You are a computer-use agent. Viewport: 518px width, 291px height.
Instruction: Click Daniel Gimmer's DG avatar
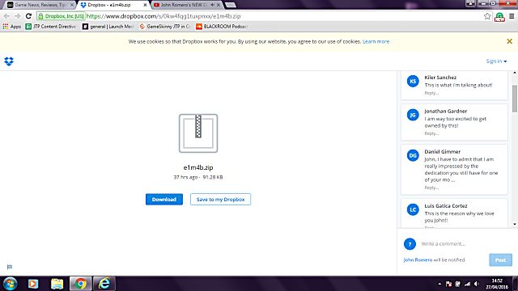point(413,155)
